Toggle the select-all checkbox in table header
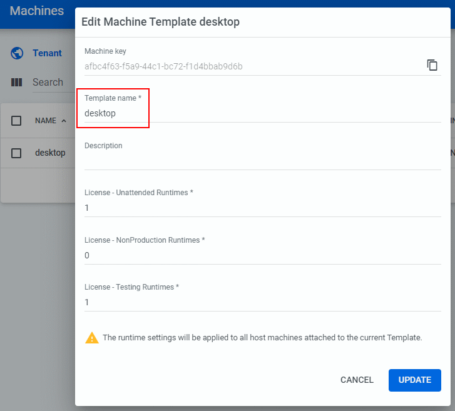This screenshot has width=455, height=411. [17, 121]
